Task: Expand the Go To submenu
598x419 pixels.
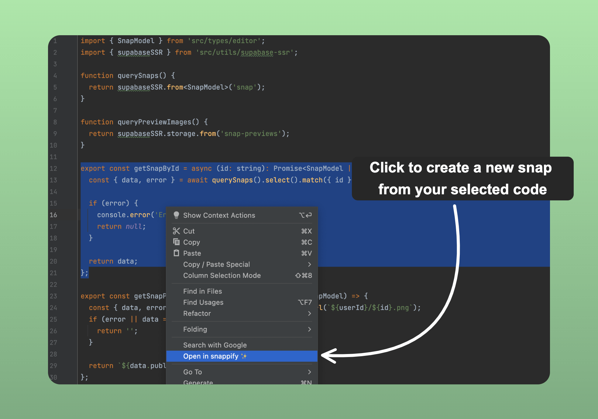Action: tap(193, 372)
